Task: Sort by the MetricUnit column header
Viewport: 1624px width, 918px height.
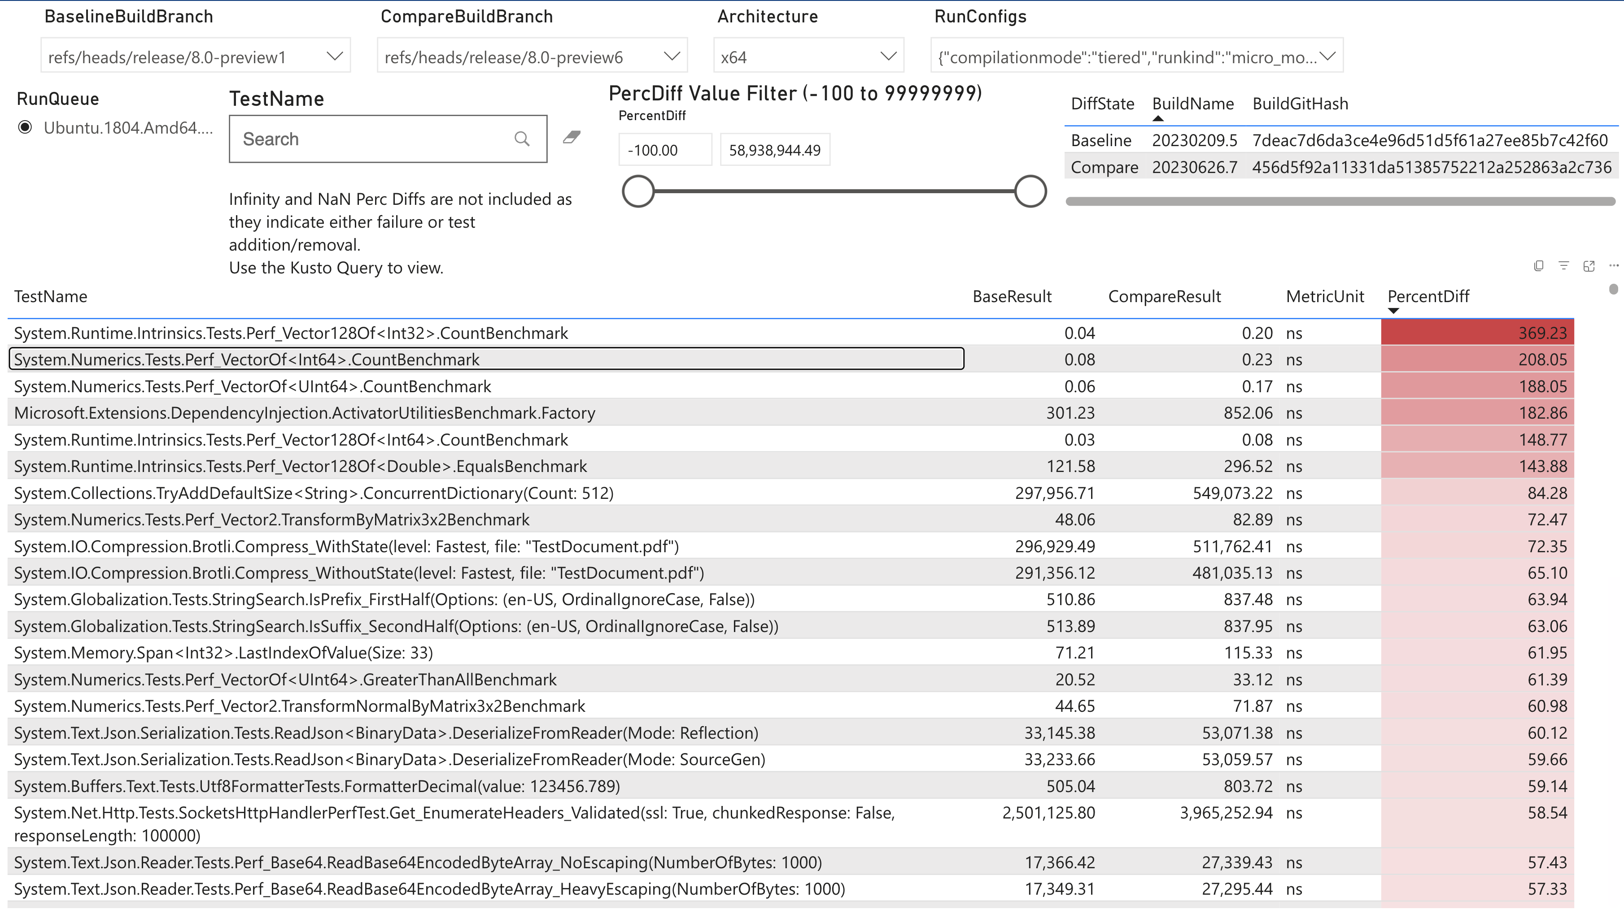Action: click(x=1325, y=296)
